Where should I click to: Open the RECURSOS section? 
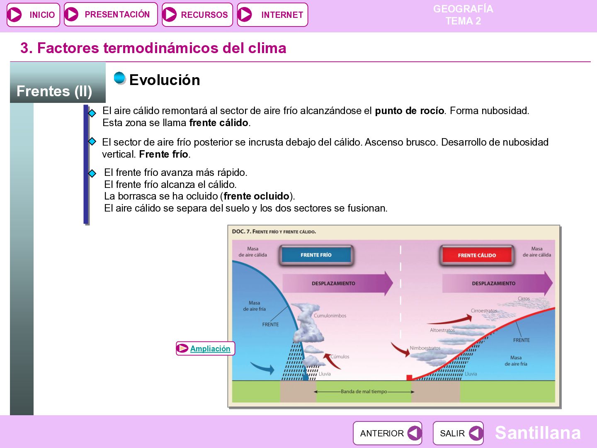pyautogui.click(x=197, y=15)
